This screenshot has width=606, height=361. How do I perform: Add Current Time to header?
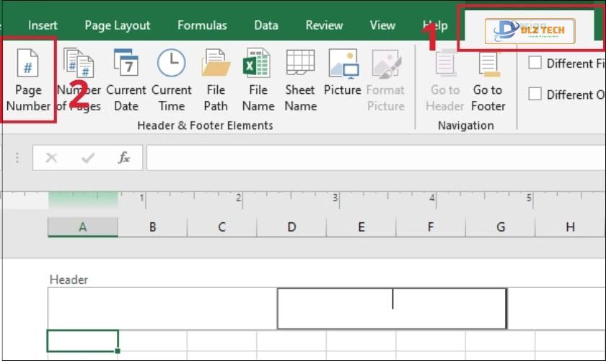(x=171, y=80)
